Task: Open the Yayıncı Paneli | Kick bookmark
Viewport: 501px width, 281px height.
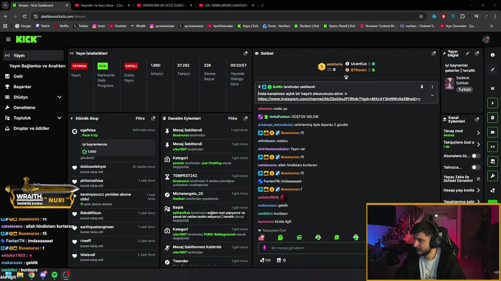Action: [339, 26]
